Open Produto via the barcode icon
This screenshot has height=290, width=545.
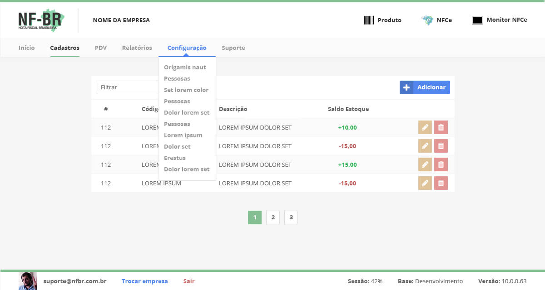tap(369, 20)
